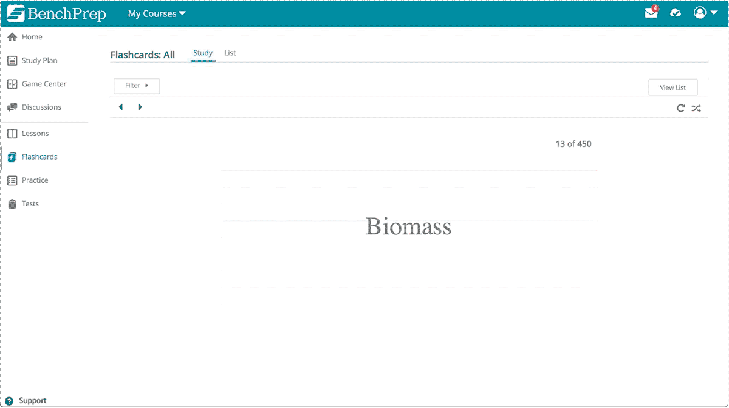Expand the Filter options
Image resolution: width=729 pixels, height=408 pixels.
137,86
